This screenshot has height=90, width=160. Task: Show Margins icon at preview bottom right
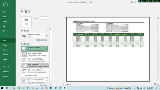(x=155, y=84)
